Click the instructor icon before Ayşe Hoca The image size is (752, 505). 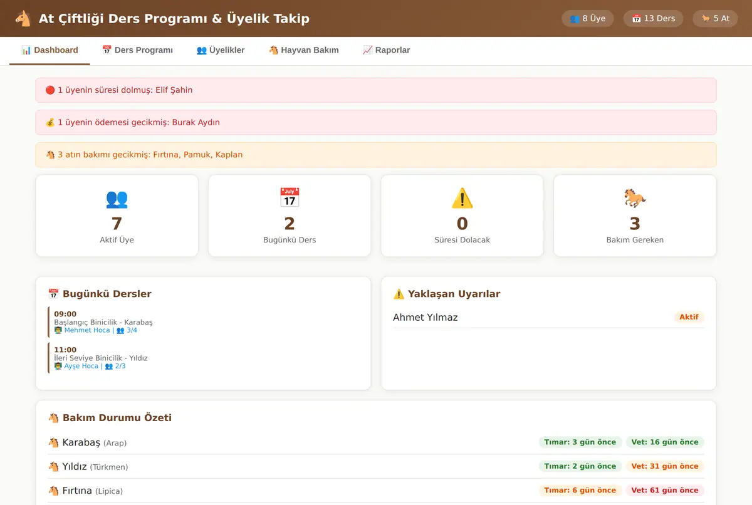point(58,366)
